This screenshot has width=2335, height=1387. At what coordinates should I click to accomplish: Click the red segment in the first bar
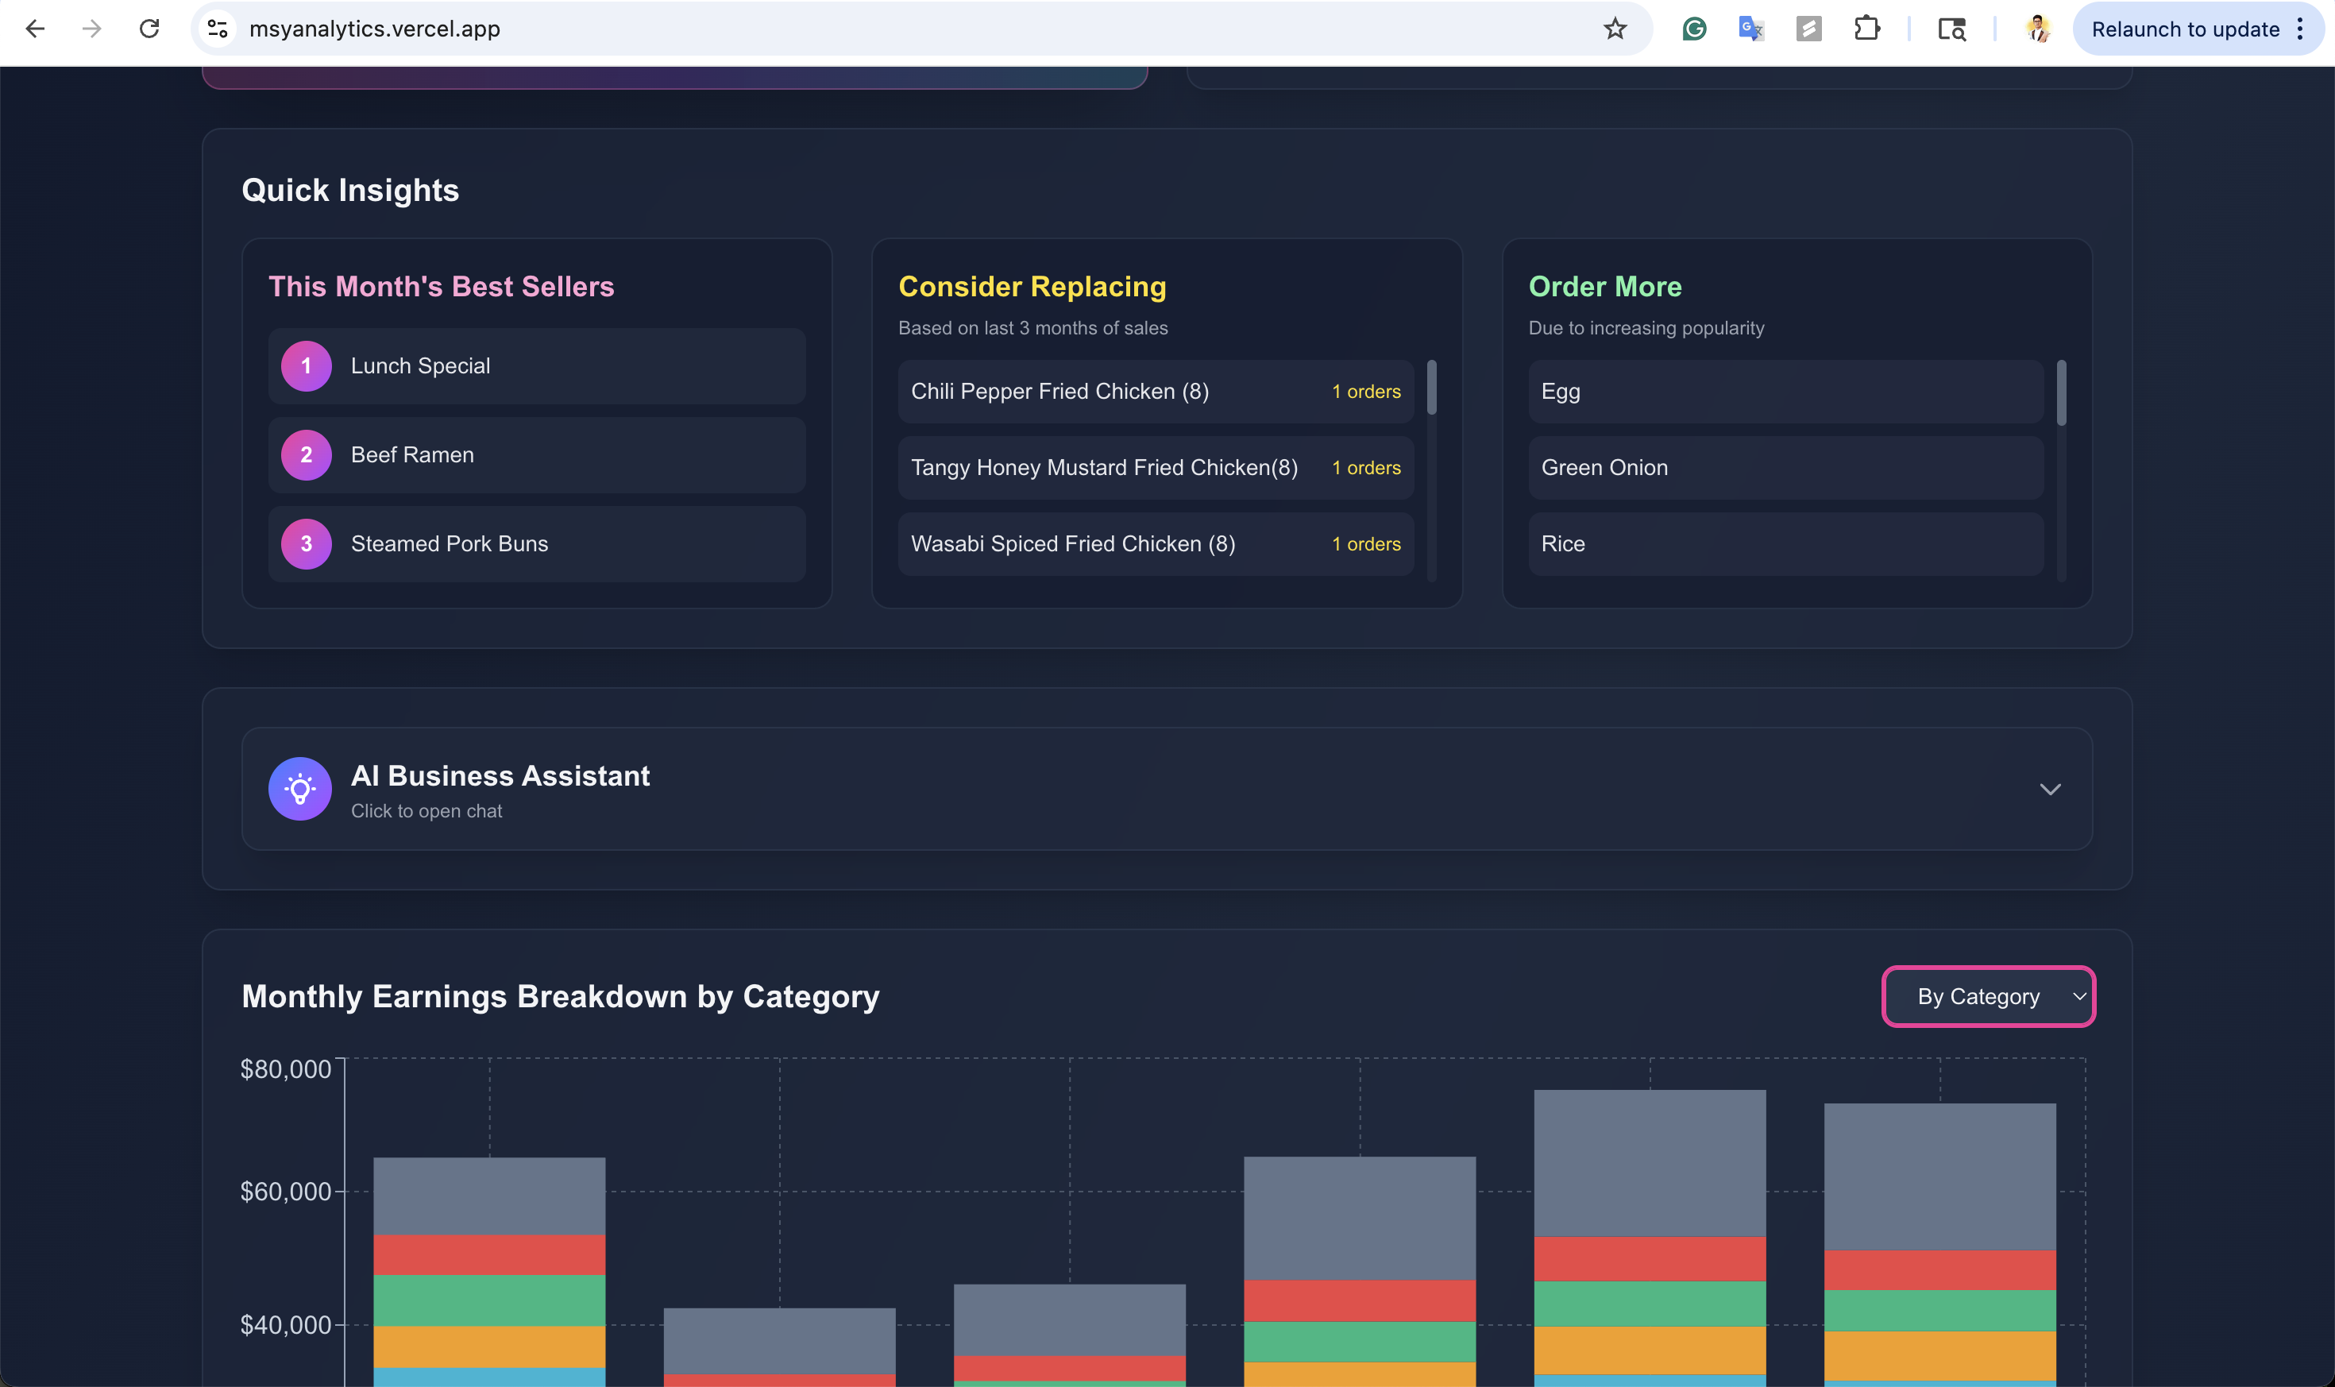pos(488,1254)
